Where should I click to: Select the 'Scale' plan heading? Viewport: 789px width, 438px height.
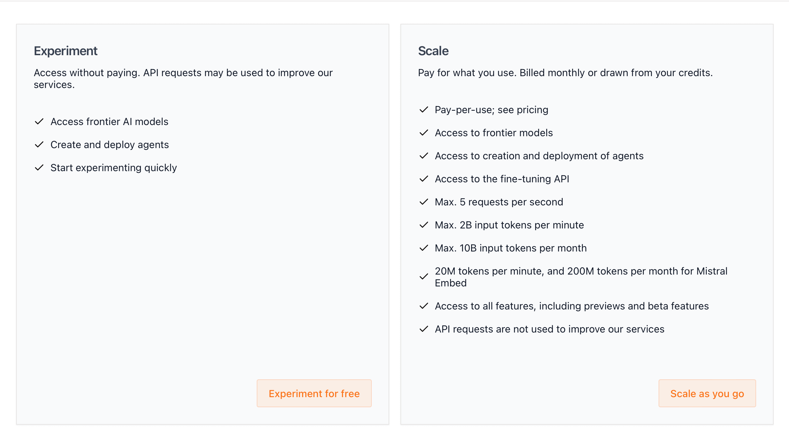(433, 51)
